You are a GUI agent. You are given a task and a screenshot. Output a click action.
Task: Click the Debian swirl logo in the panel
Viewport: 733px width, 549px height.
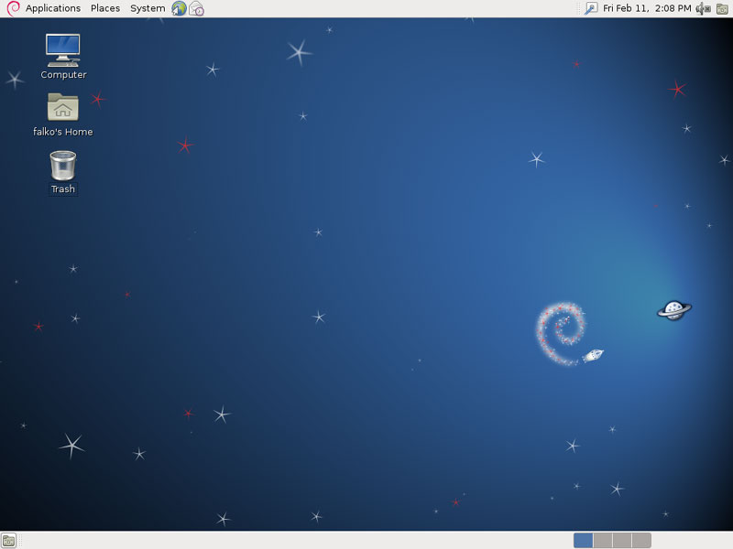(13, 8)
